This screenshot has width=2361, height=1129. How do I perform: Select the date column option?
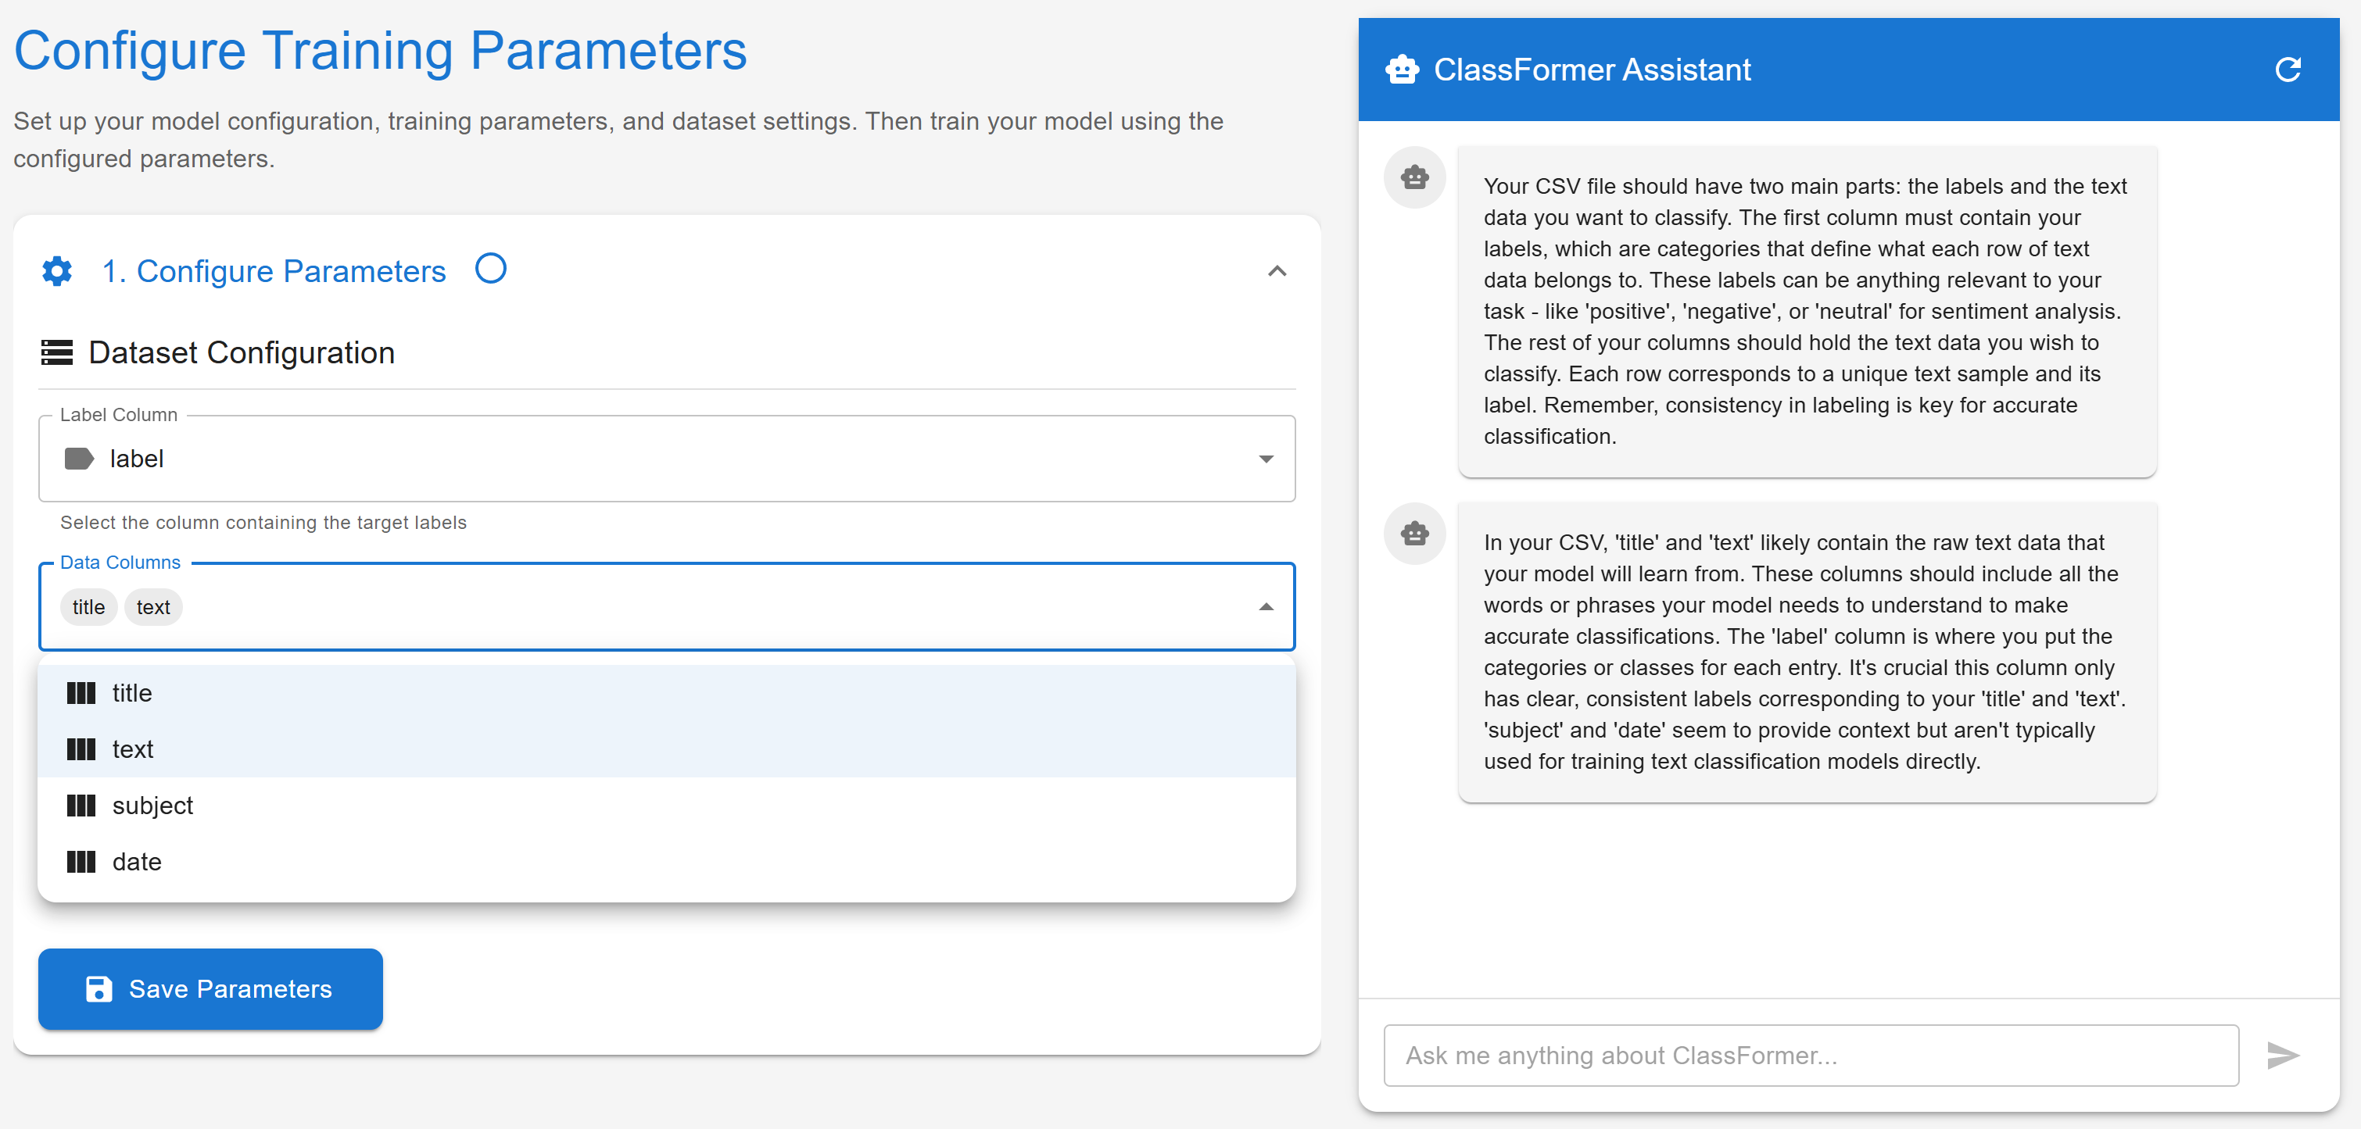tap(138, 862)
